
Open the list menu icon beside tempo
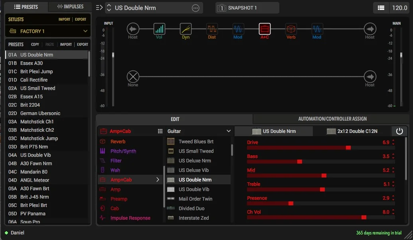[x=381, y=8]
